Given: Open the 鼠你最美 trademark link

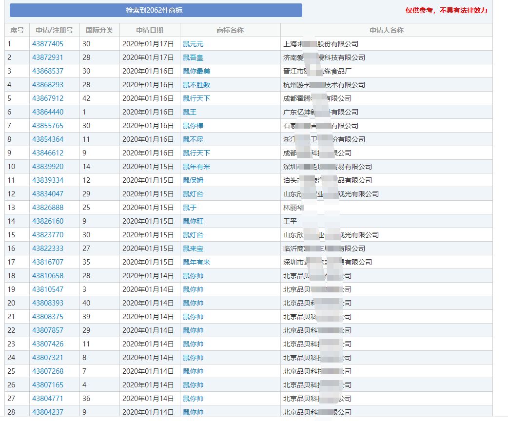Looking at the screenshot, I should coord(196,71).
